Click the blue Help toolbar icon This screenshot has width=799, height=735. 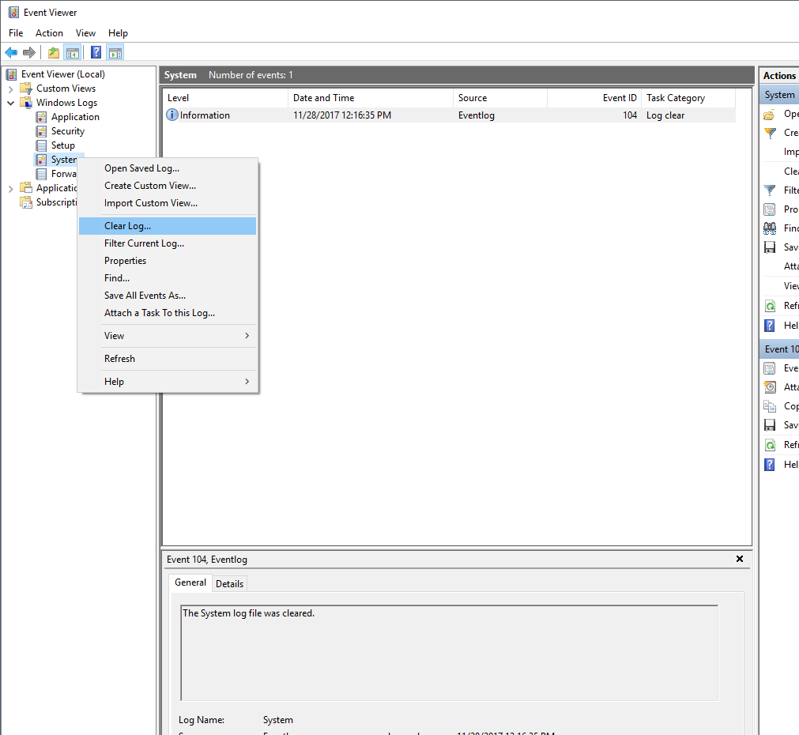point(96,52)
